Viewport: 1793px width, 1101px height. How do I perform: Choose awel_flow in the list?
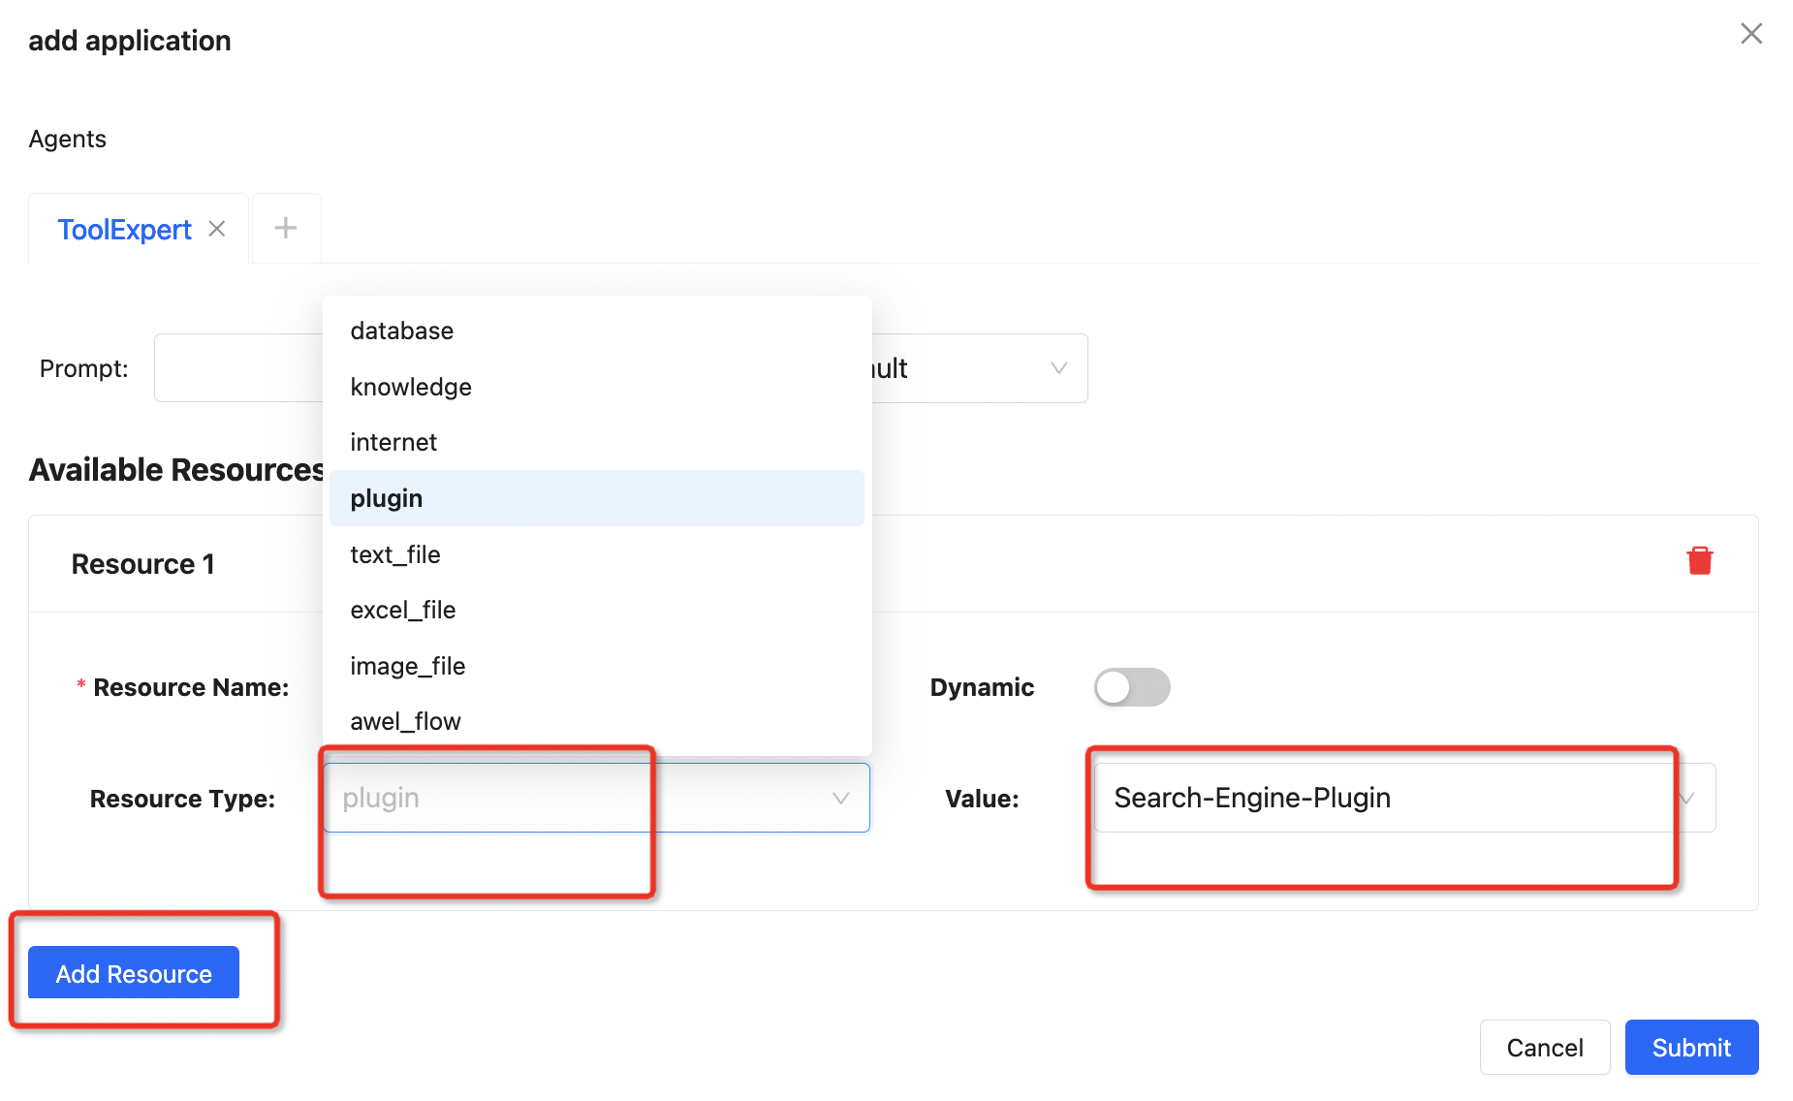tap(405, 722)
